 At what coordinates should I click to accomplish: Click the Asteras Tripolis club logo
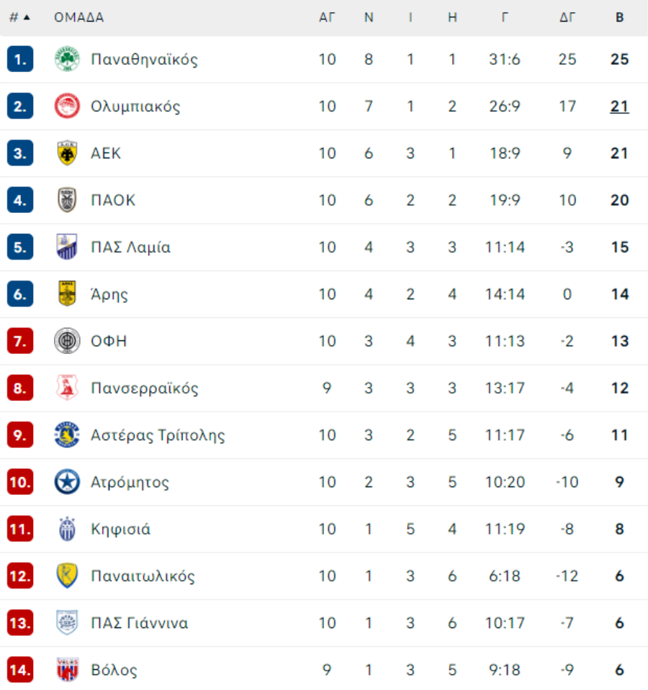[67, 435]
